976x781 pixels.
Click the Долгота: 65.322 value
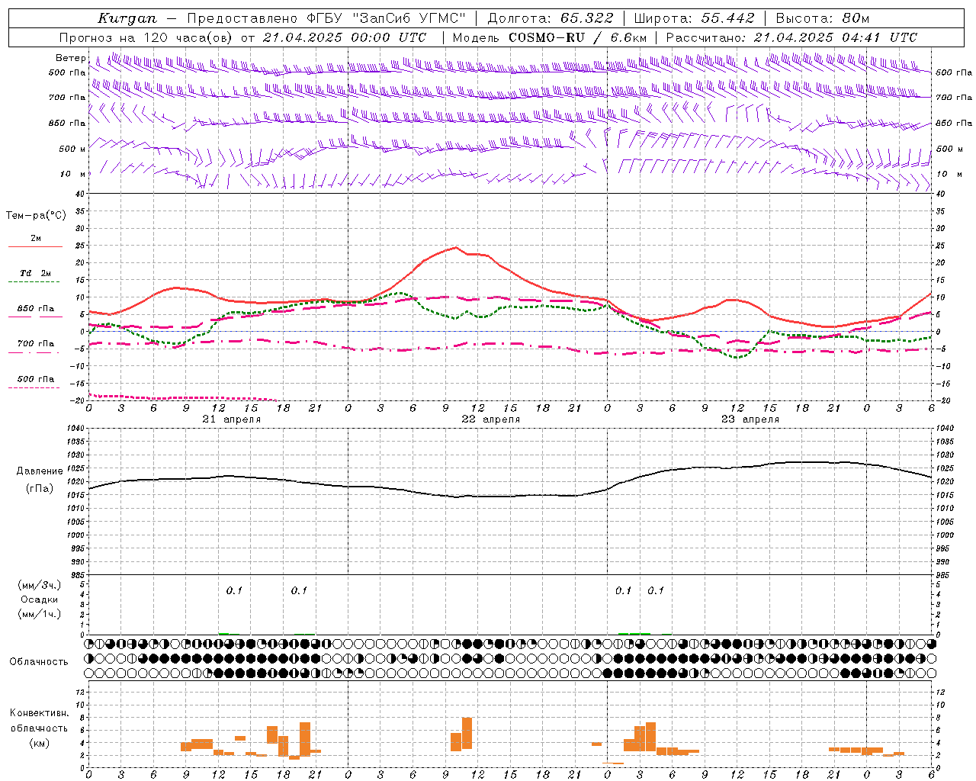click(x=550, y=18)
